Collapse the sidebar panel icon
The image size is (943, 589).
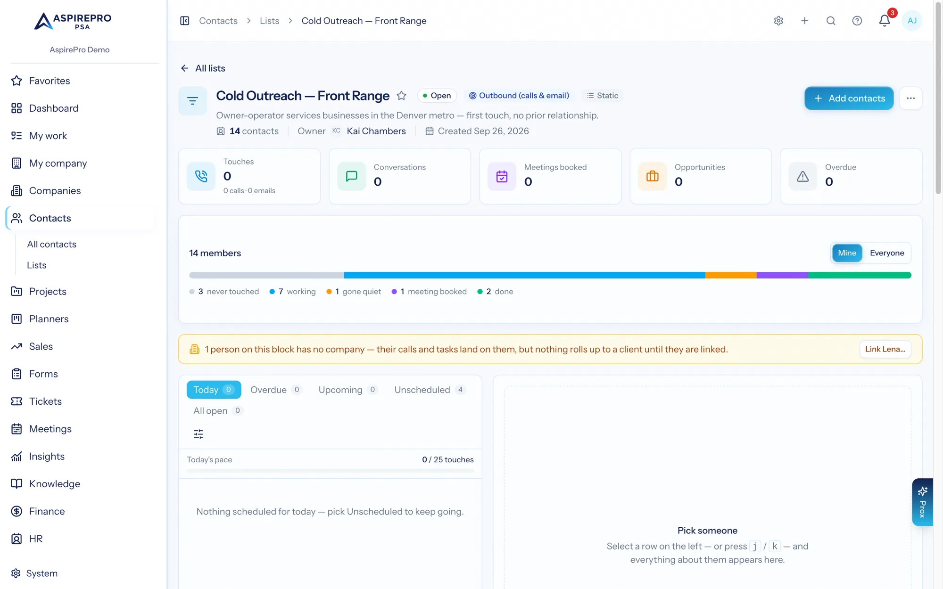point(184,21)
